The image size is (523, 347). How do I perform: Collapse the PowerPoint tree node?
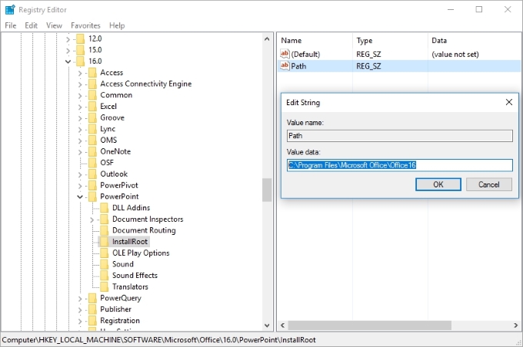81,197
